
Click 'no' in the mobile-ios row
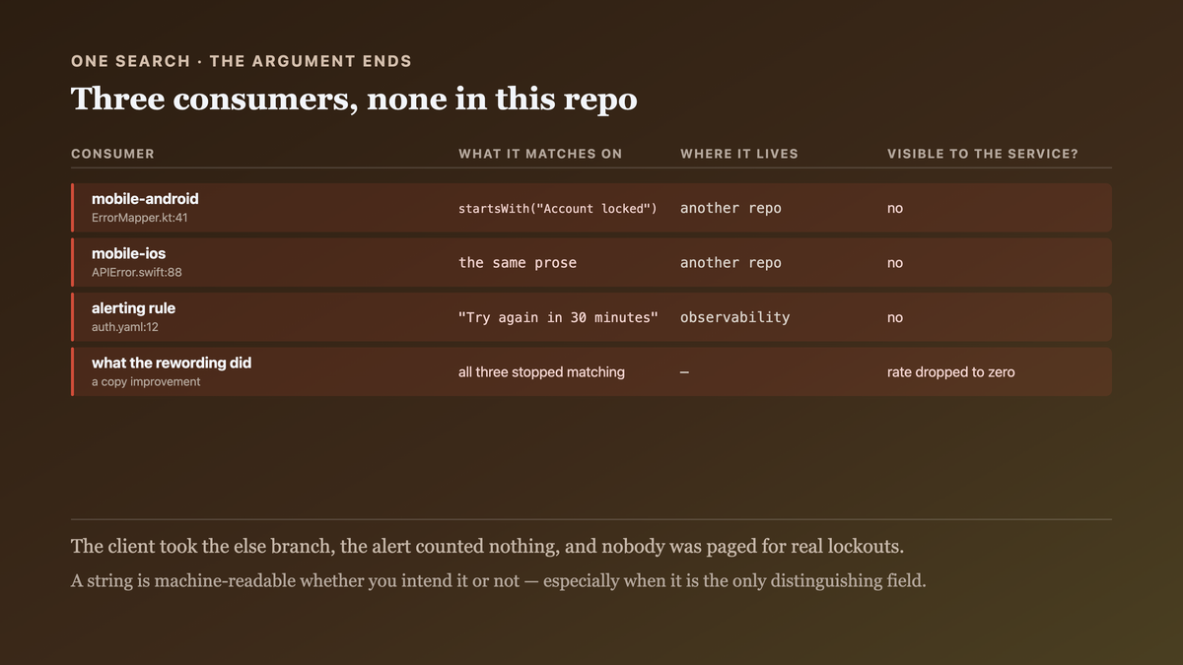click(895, 264)
